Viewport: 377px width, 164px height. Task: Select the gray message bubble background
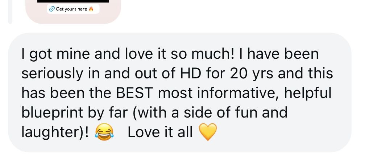point(180,93)
